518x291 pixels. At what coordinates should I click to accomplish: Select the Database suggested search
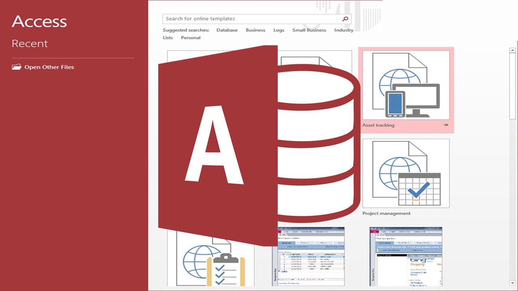(x=227, y=30)
